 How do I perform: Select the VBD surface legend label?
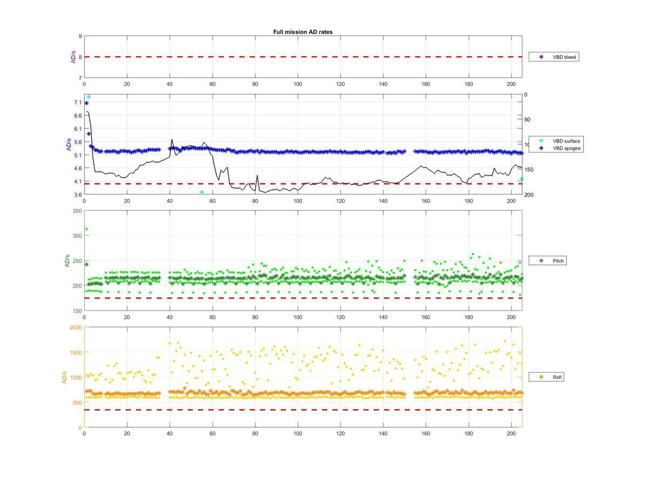click(x=566, y=141)
